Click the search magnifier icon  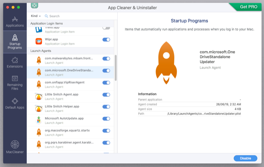(46, 16)
